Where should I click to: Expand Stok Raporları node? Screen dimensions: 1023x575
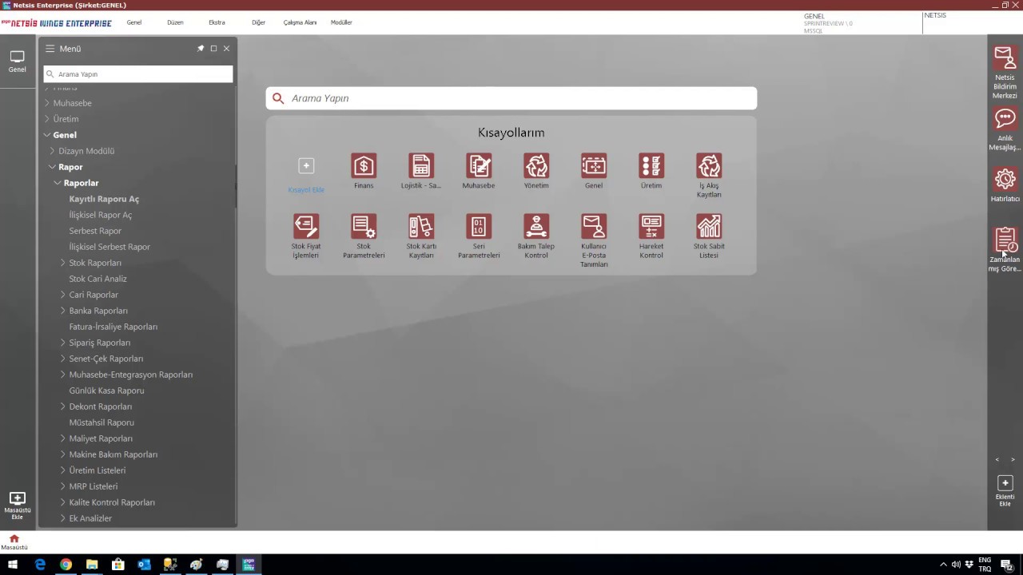pyautogui.click(x=63, y=263)
